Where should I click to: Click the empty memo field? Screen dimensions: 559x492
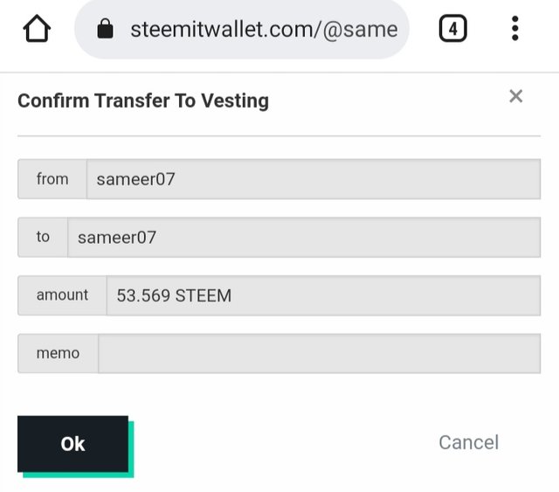click(x=319, y=354)
